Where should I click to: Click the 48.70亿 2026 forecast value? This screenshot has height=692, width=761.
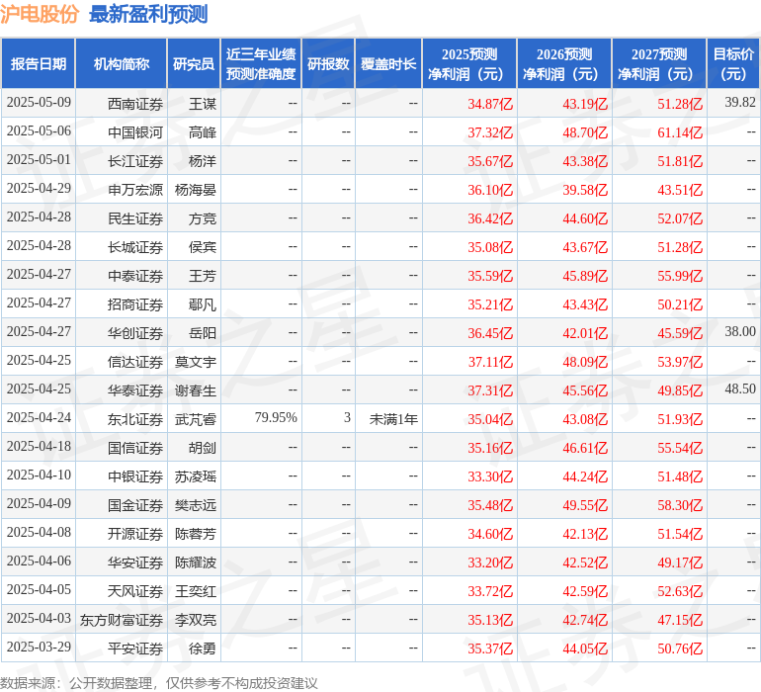(585, 132)
